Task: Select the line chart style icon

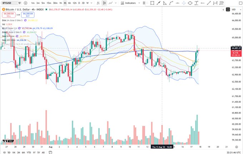Action: point(110,3)
